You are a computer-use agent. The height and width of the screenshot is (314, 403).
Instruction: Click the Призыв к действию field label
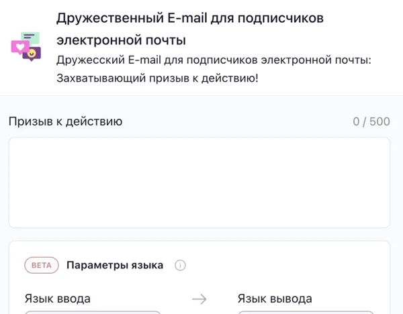65,121
